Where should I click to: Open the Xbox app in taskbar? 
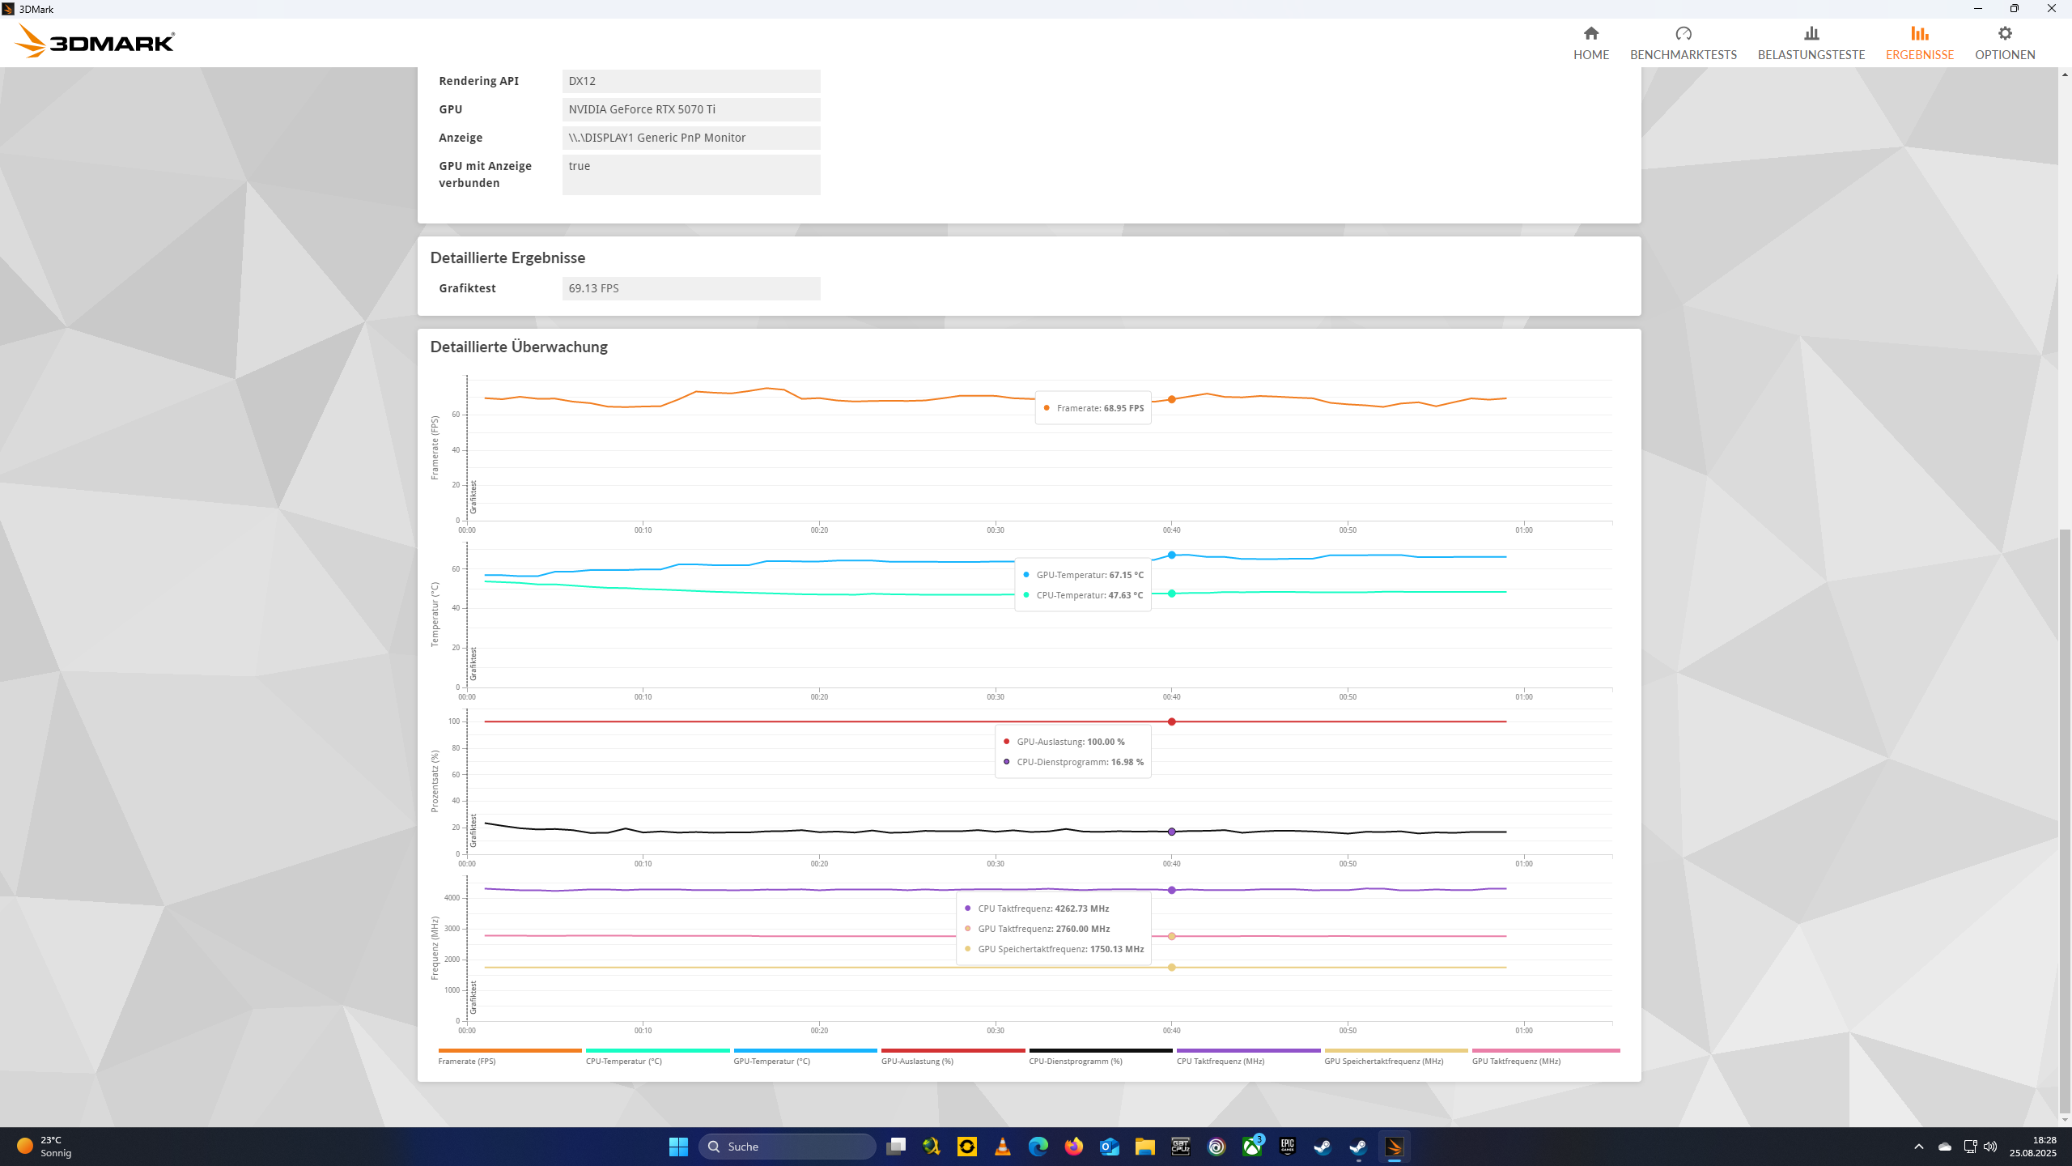pos(1251,1147)
